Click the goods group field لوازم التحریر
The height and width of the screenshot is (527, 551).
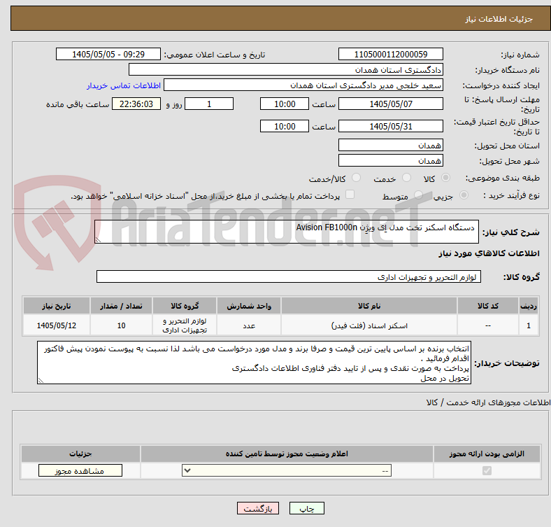click(289, 276)
